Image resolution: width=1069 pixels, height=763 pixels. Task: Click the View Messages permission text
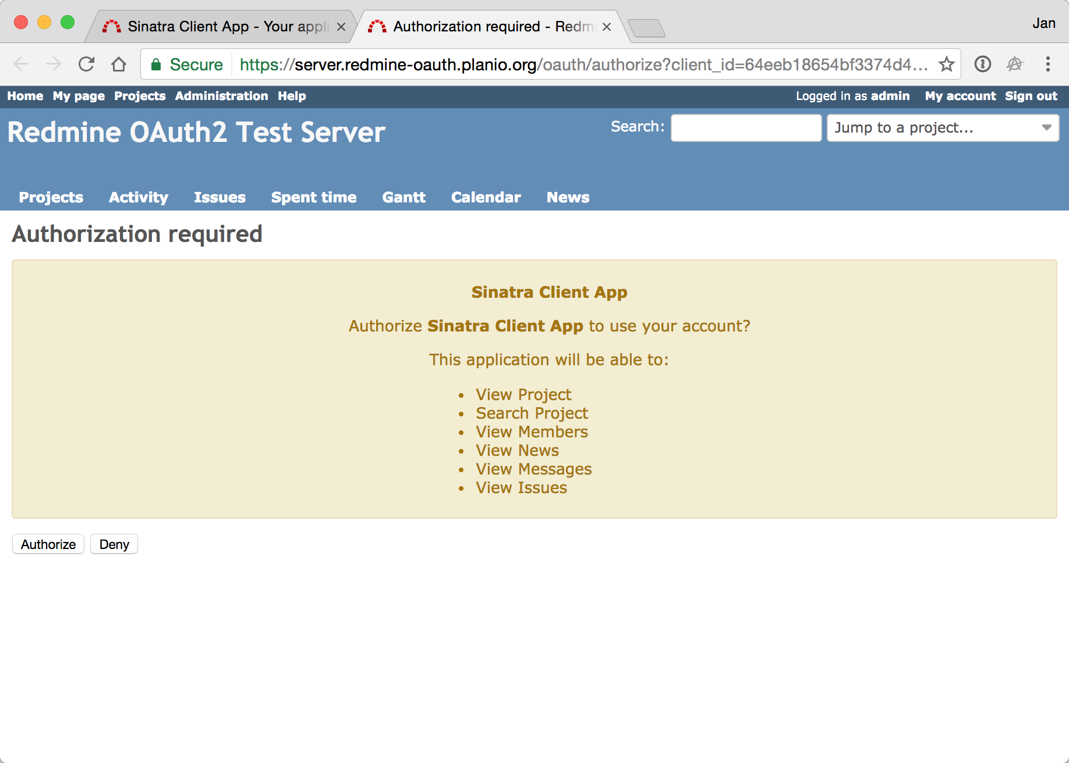pos(533,469)
